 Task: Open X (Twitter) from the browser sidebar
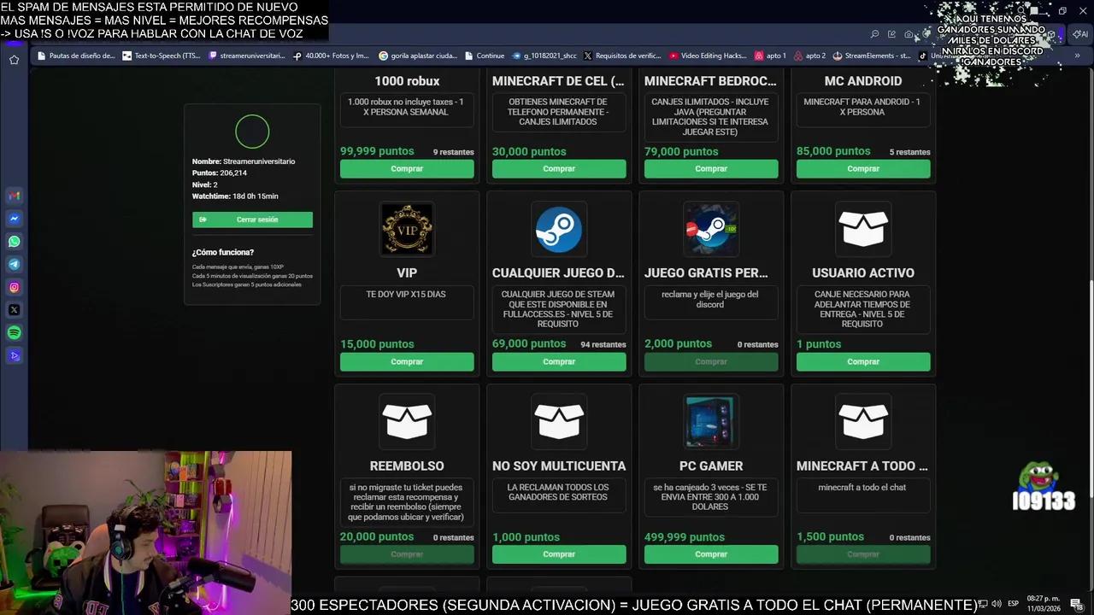[x=15, y=310]
